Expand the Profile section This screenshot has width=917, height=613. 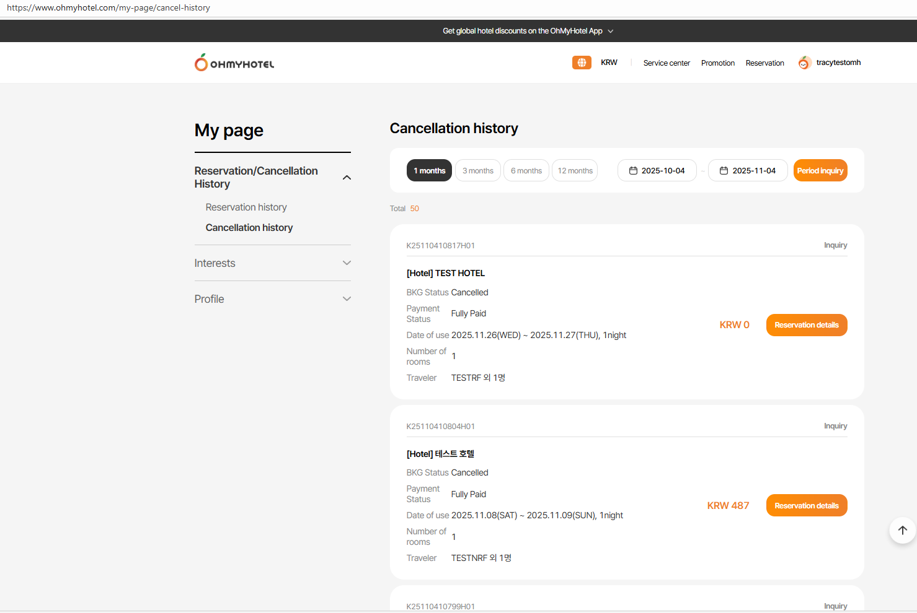(347, 299)
